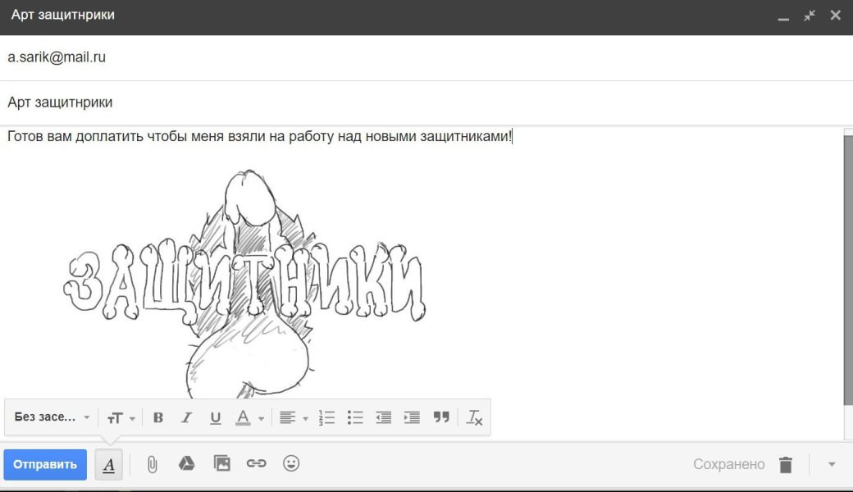Insert an emoji
This screenshot has width=853, height=492.
coord(291,464)
